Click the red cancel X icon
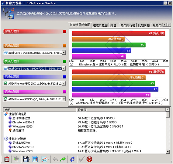The width and height of the screenshot is (173, 164). pyautogui.click(x=89, y=159)
